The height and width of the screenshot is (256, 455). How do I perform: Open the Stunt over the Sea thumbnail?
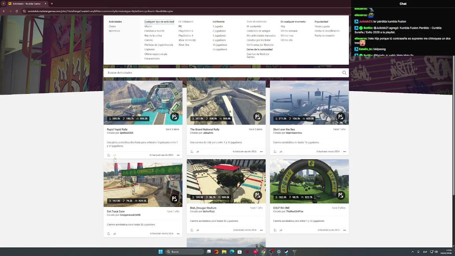[309, 103]
